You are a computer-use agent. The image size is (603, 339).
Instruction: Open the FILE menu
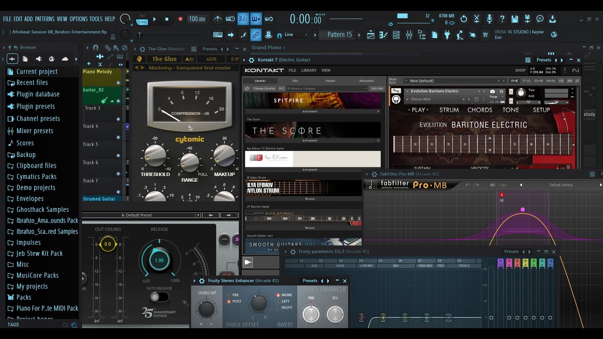coord(7,19)
